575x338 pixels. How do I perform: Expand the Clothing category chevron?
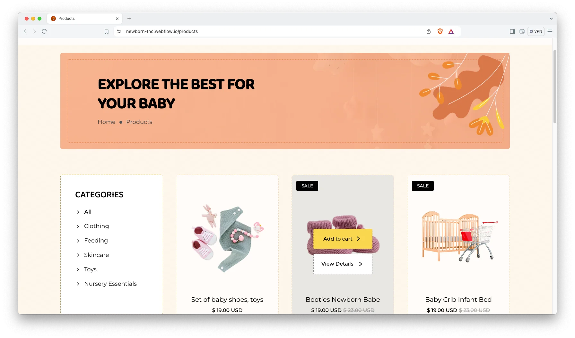(x=78, y=227)
